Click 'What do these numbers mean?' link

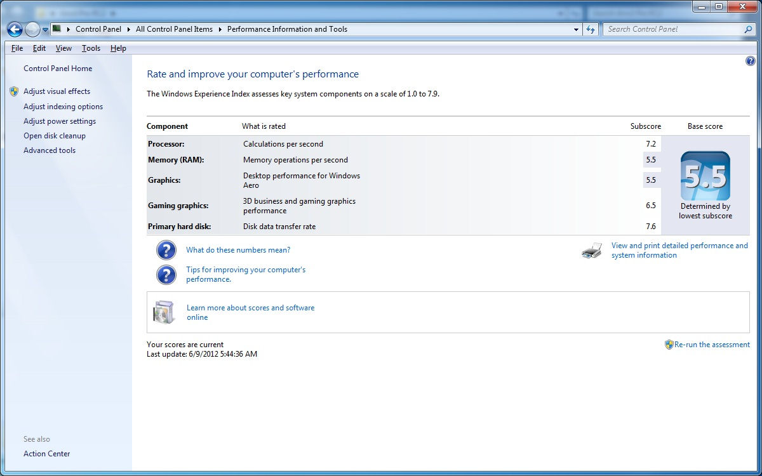click(238, 250)
